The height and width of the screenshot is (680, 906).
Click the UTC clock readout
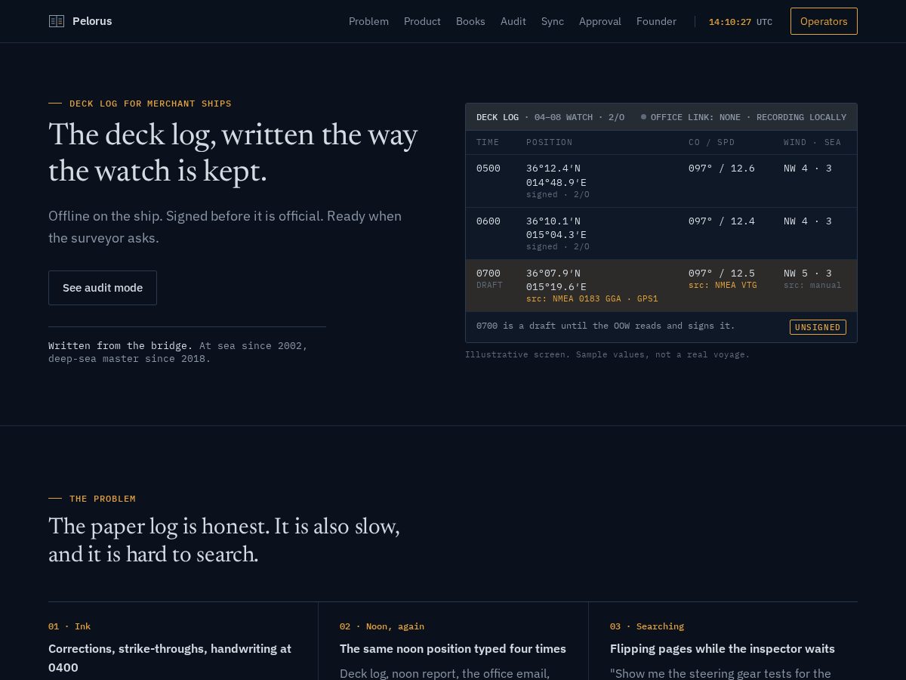point(741,22)
